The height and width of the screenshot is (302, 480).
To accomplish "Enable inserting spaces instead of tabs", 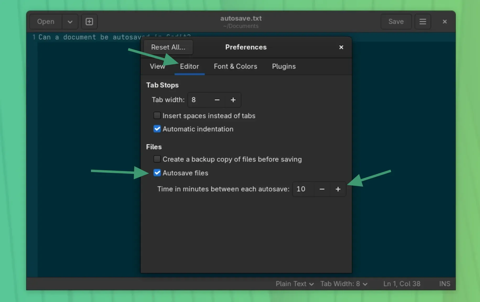I will point(157,116).
